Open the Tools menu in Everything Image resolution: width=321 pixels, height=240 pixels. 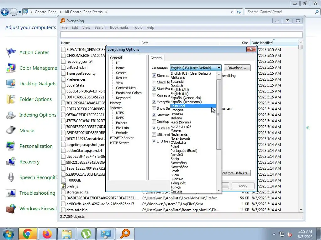click(137, 27)
